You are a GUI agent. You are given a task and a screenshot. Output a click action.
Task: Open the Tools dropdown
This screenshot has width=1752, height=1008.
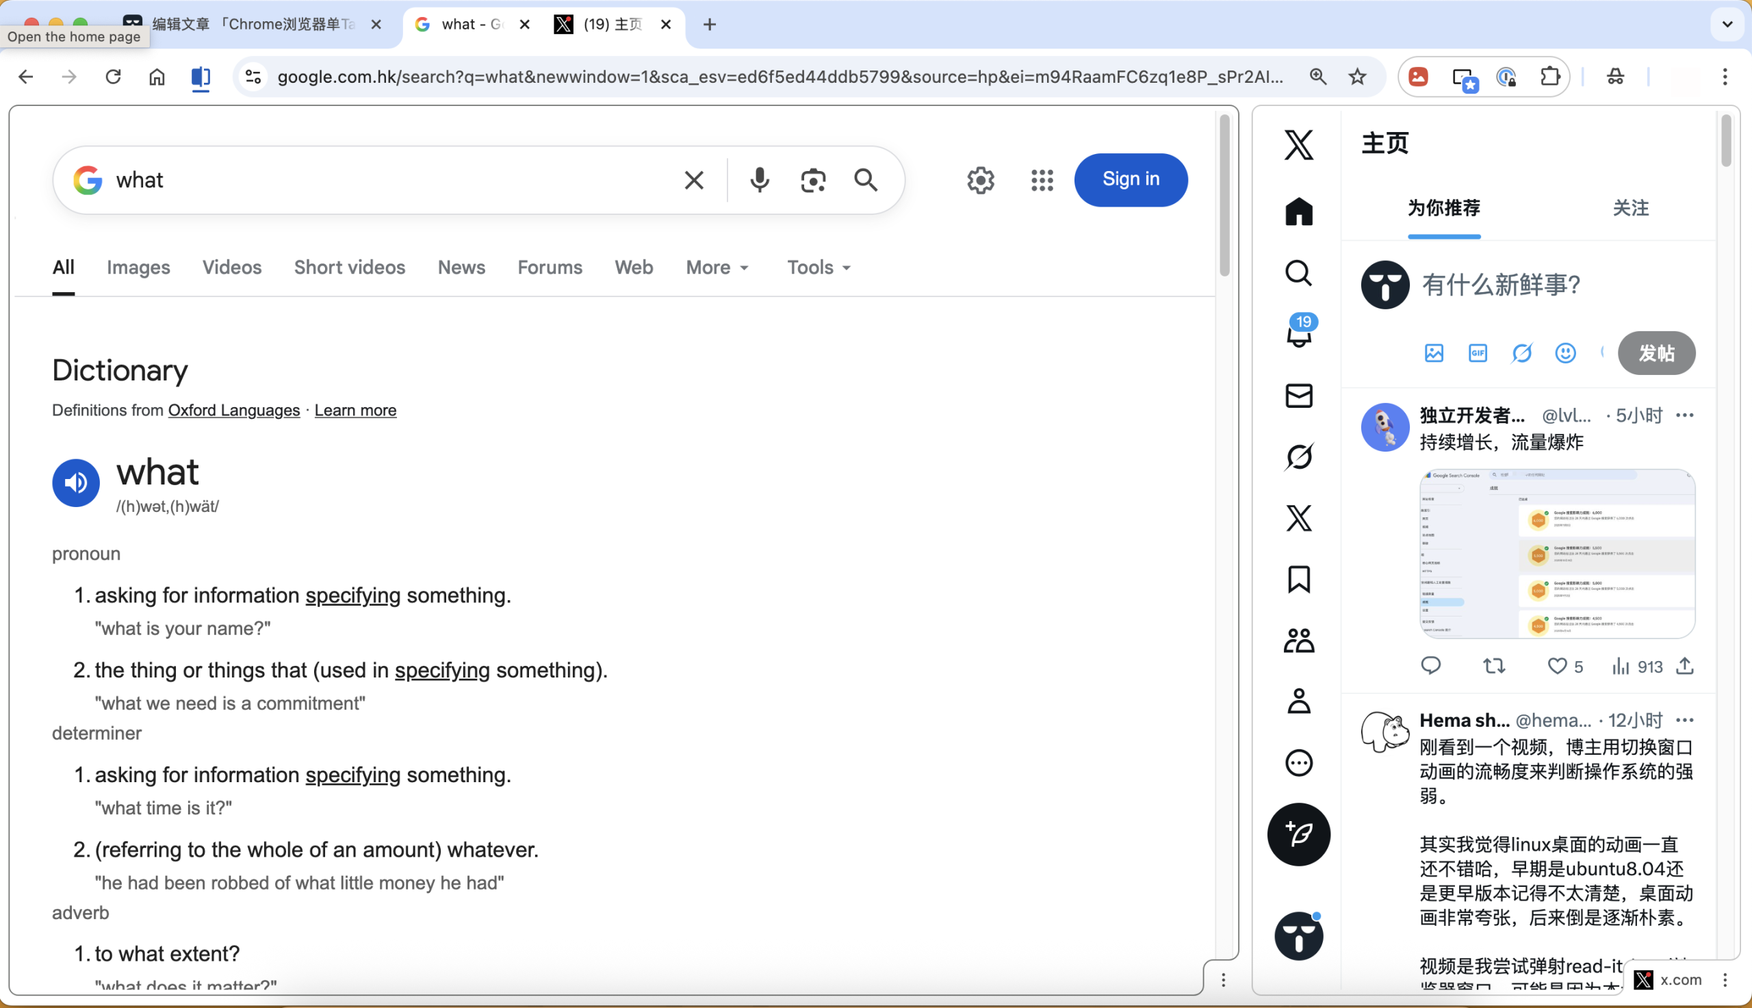coord(819,268)
